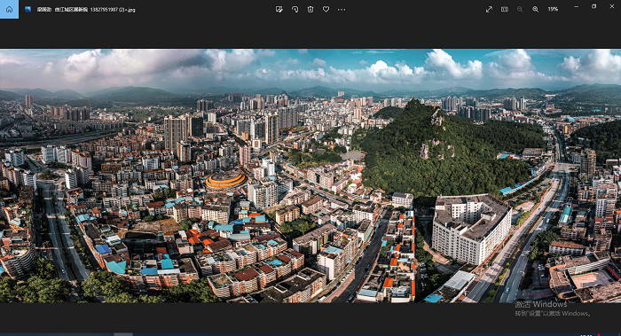The width and height of the screenshot is (621, 336).
Task: Minimize the Photos window
Action: point(577,6)
